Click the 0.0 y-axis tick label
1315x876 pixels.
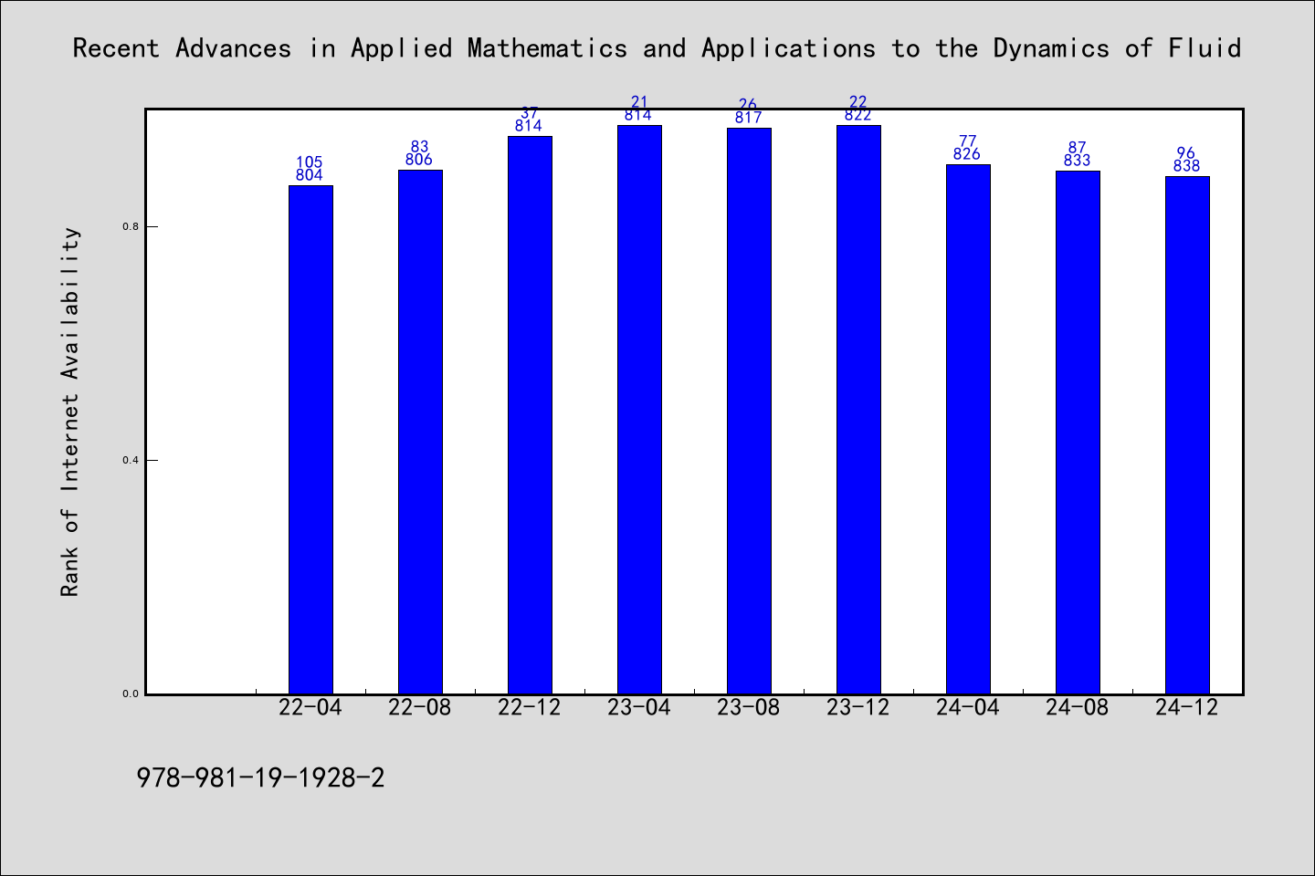coord(130,693)
